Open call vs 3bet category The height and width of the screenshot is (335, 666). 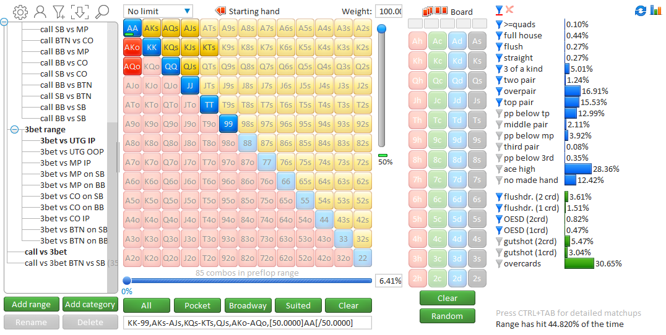pos(46,252)
